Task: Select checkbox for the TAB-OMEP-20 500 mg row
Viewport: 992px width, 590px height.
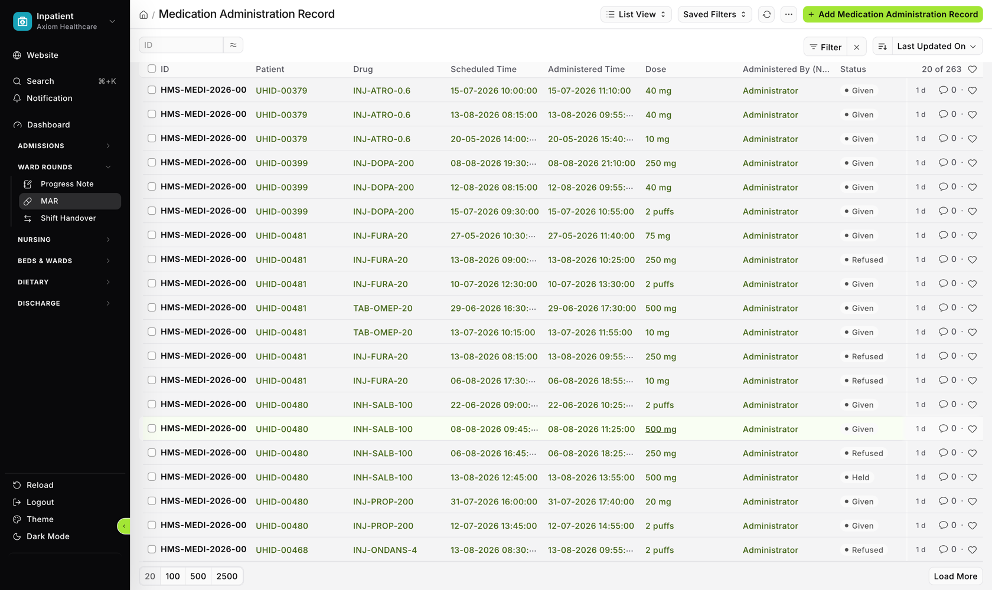Action: pyautogui.click(x=152, y=307)
